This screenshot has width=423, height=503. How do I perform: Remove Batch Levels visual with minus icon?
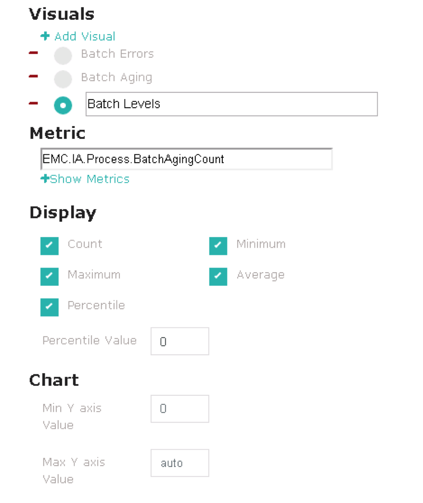33,103
